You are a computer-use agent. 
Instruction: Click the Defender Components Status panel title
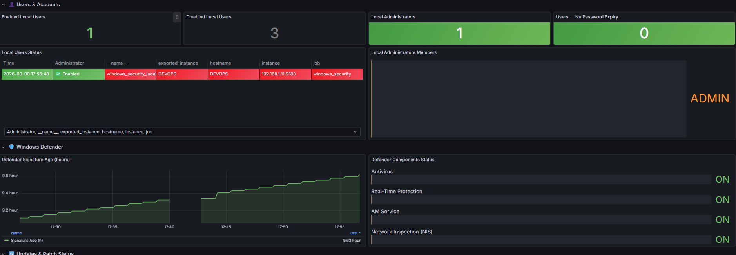pos(402,160)
